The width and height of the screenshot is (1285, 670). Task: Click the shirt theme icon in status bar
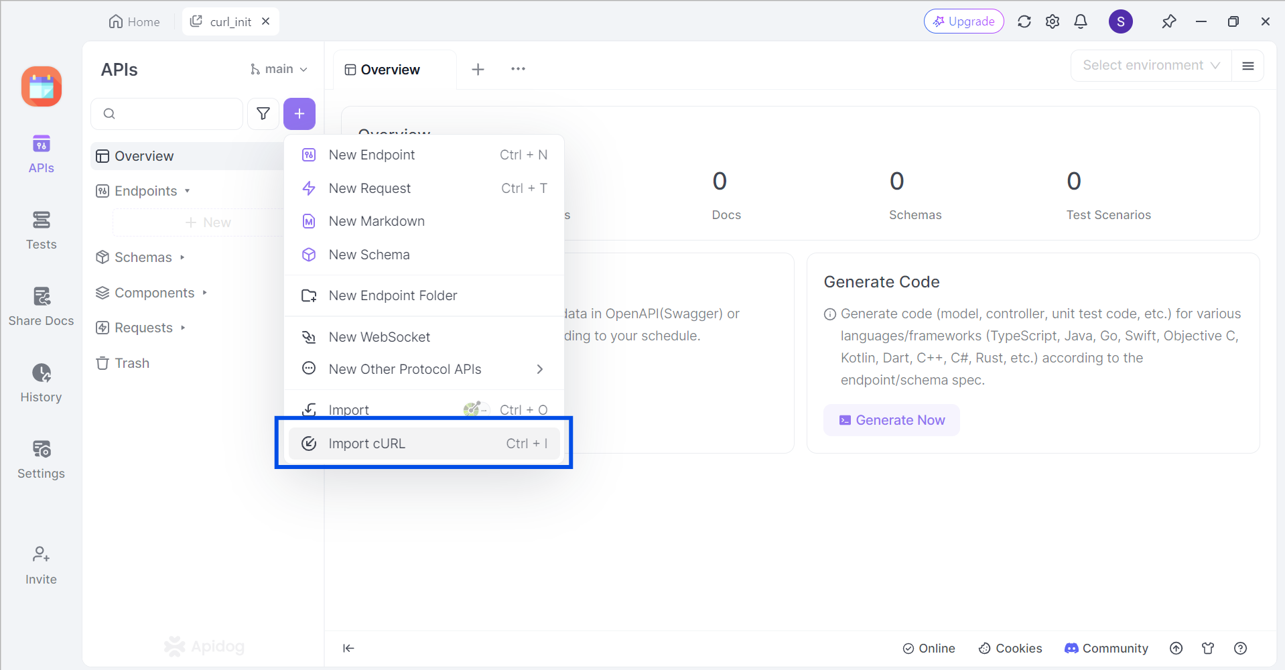click(x=1208, y=648)
